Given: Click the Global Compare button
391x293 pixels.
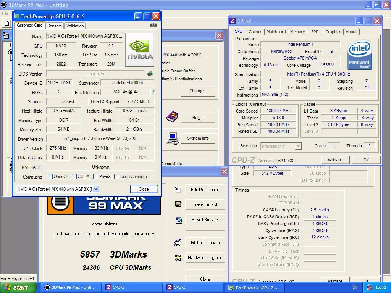Looking at the screenshot, I should pos(205,243).
